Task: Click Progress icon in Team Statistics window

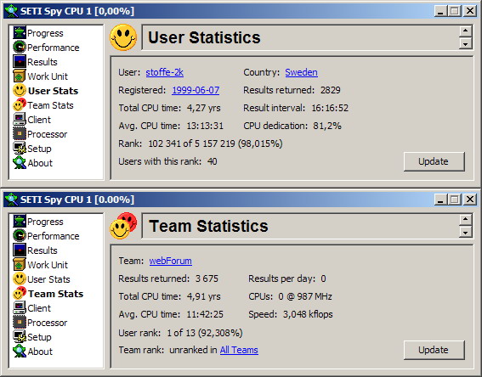Action: tap(20, 222)
